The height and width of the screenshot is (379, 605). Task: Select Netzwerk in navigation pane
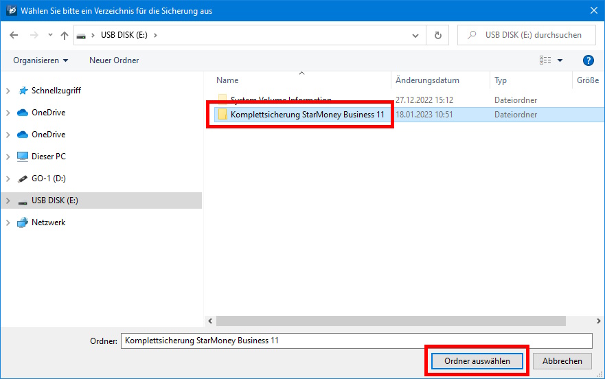tap(49, 222)
